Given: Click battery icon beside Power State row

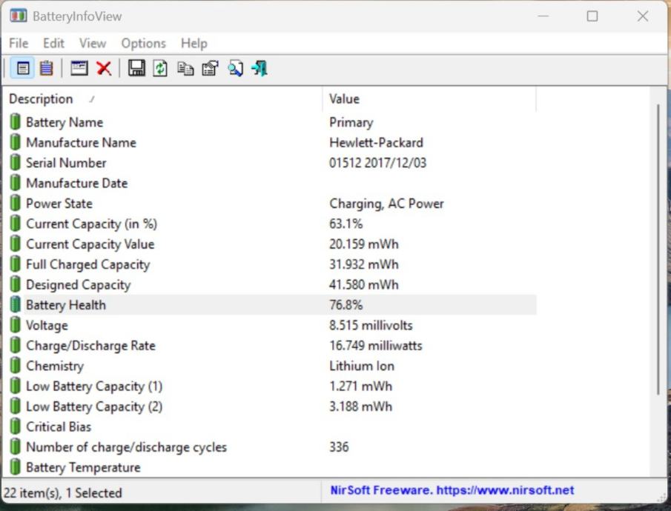Looking at the screenshot, I should pos(16,203).
